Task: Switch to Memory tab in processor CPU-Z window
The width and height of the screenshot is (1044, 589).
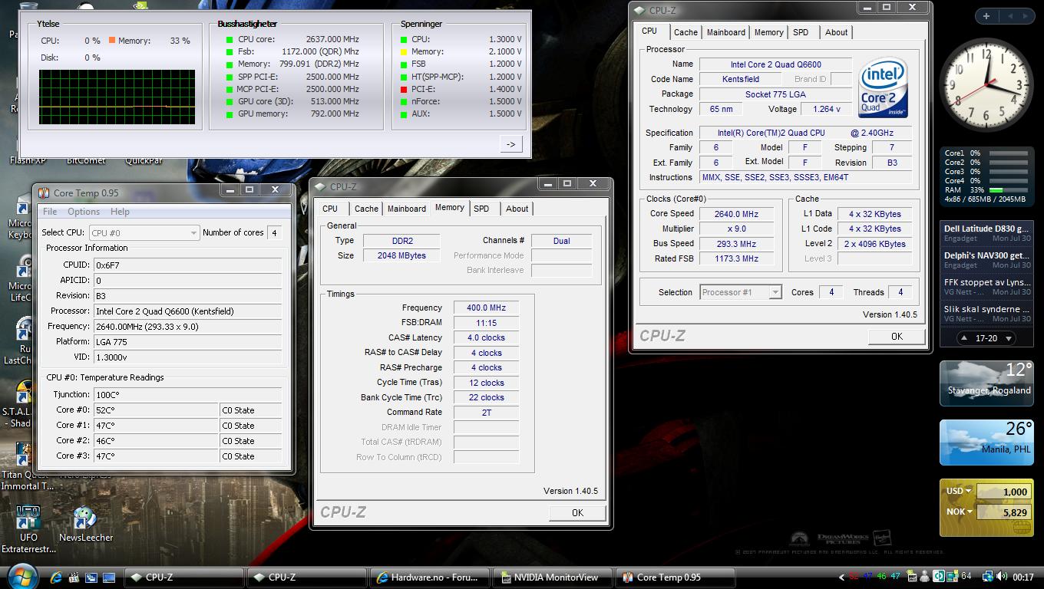Action: coord(768,32)
